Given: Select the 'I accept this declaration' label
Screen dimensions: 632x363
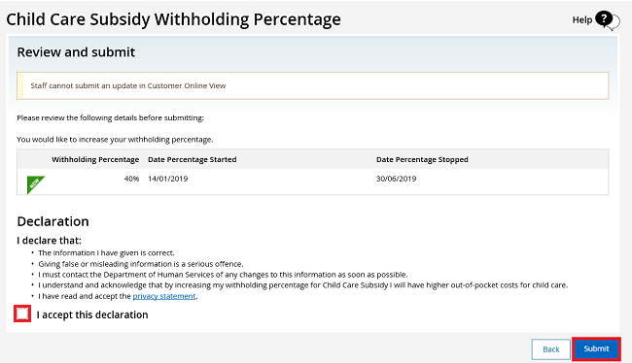Looking at the screenshot, I should pyautogui.click(x=92, y=314).
